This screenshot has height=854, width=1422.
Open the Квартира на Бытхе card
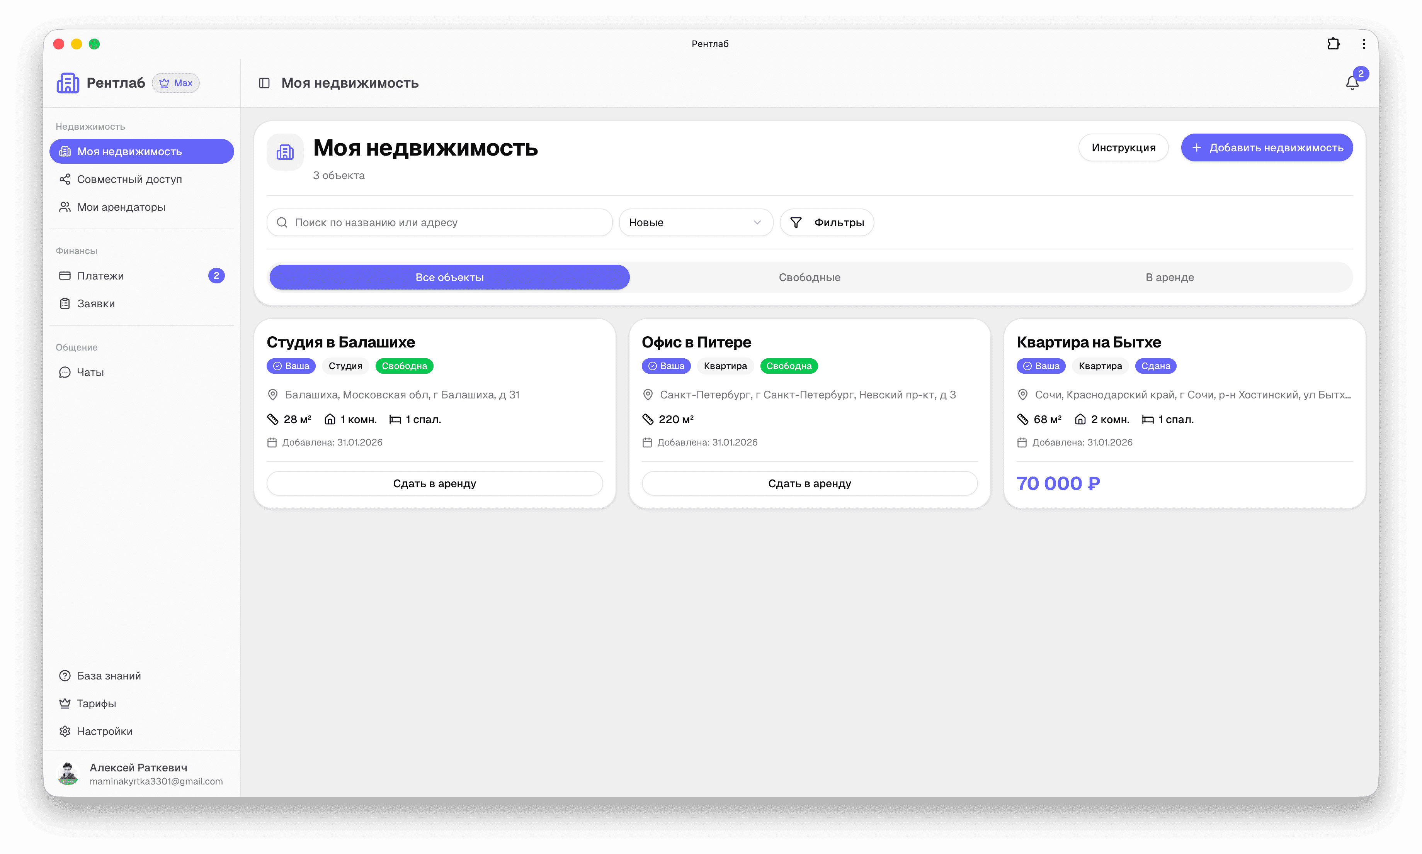click(1089, 342)
